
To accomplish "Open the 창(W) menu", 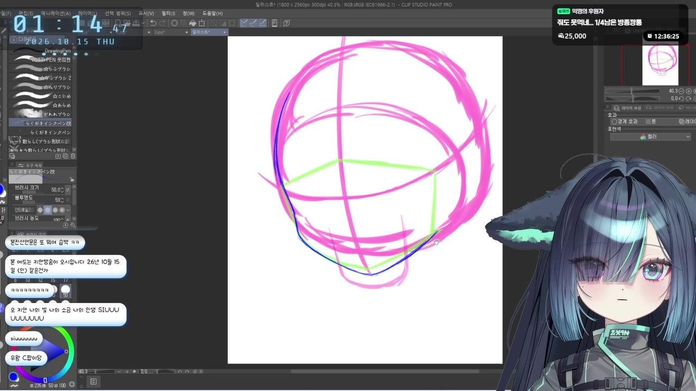I will point(189,13).
